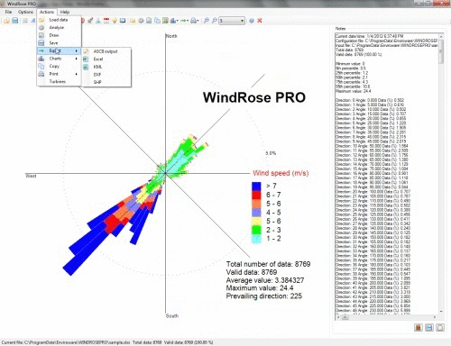Click the North axis label
451x346 pixels.
click(171, 36)
